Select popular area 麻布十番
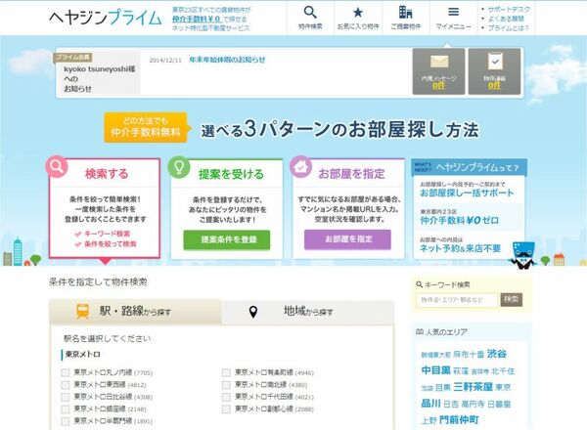587x430 pixels. [469, 354]
